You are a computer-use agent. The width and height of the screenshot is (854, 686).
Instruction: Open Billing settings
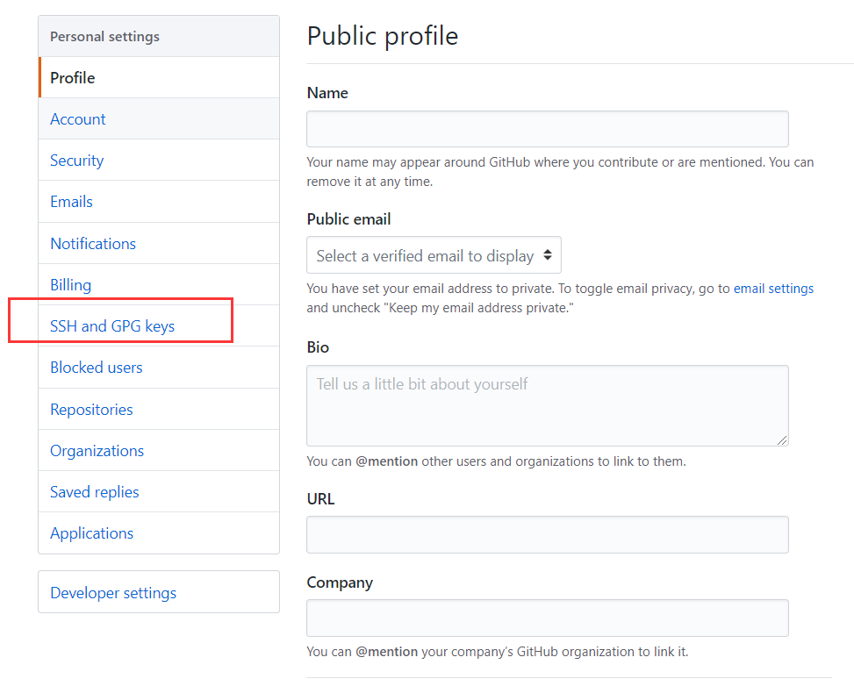click(x=159, y=285)
